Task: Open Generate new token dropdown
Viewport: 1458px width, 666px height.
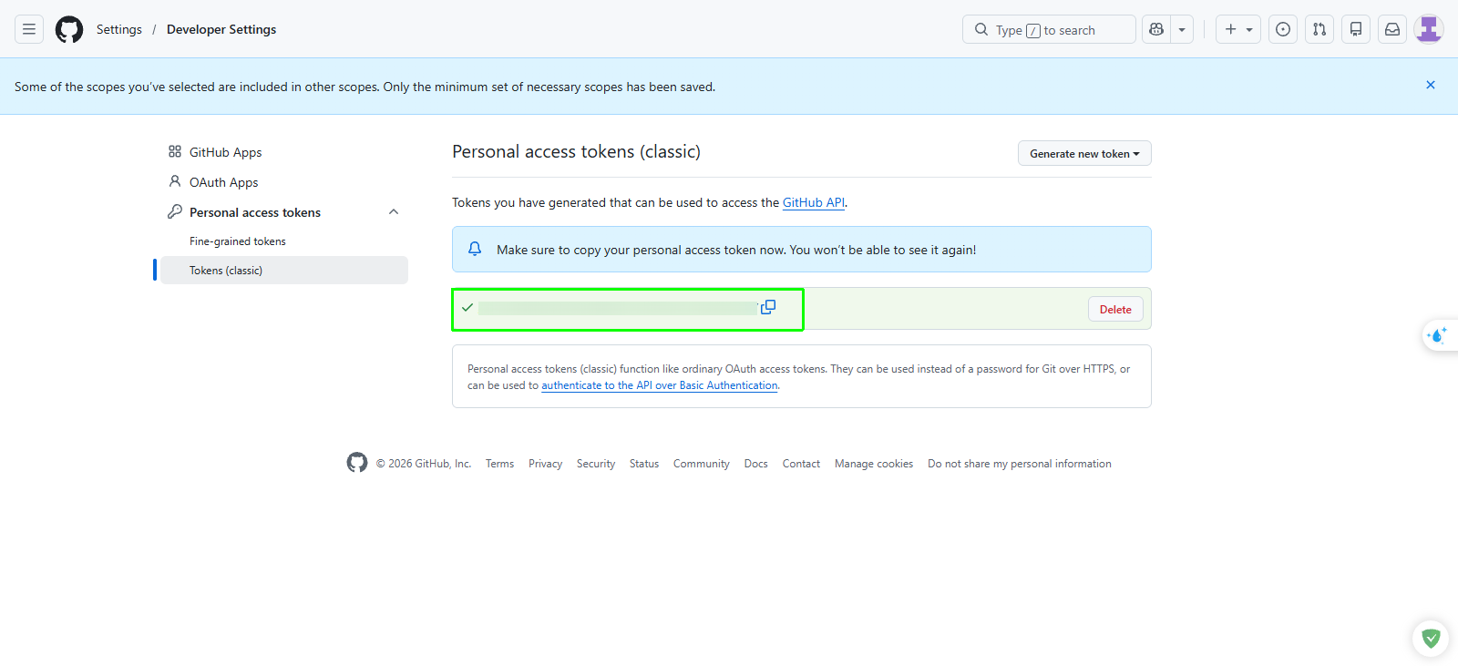Action: click(1084, 153)
